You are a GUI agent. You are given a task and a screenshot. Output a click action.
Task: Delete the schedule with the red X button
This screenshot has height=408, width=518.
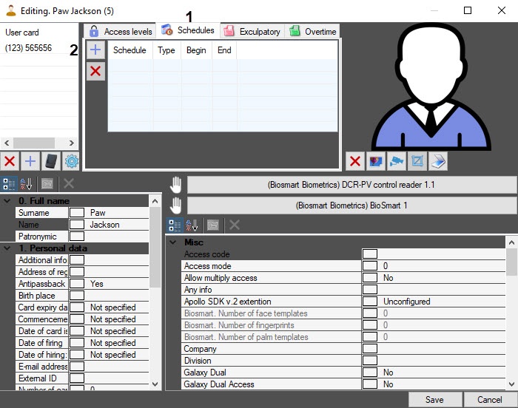pyautogui.click(x=95, y=71)
